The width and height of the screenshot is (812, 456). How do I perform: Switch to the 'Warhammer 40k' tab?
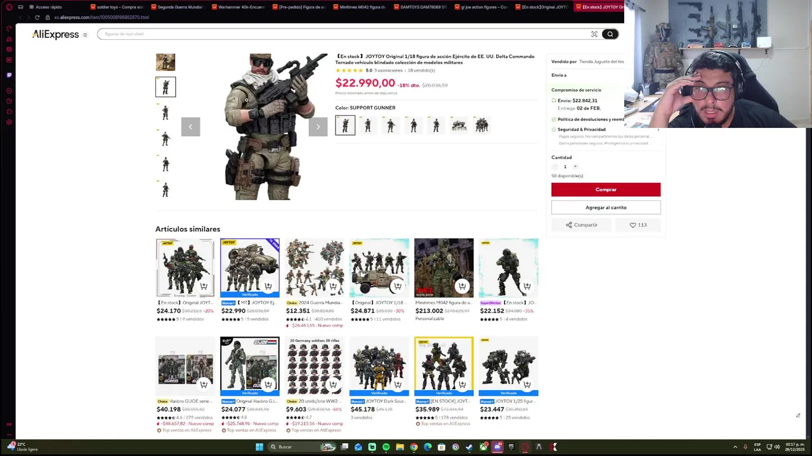click(x=237, y=7)
